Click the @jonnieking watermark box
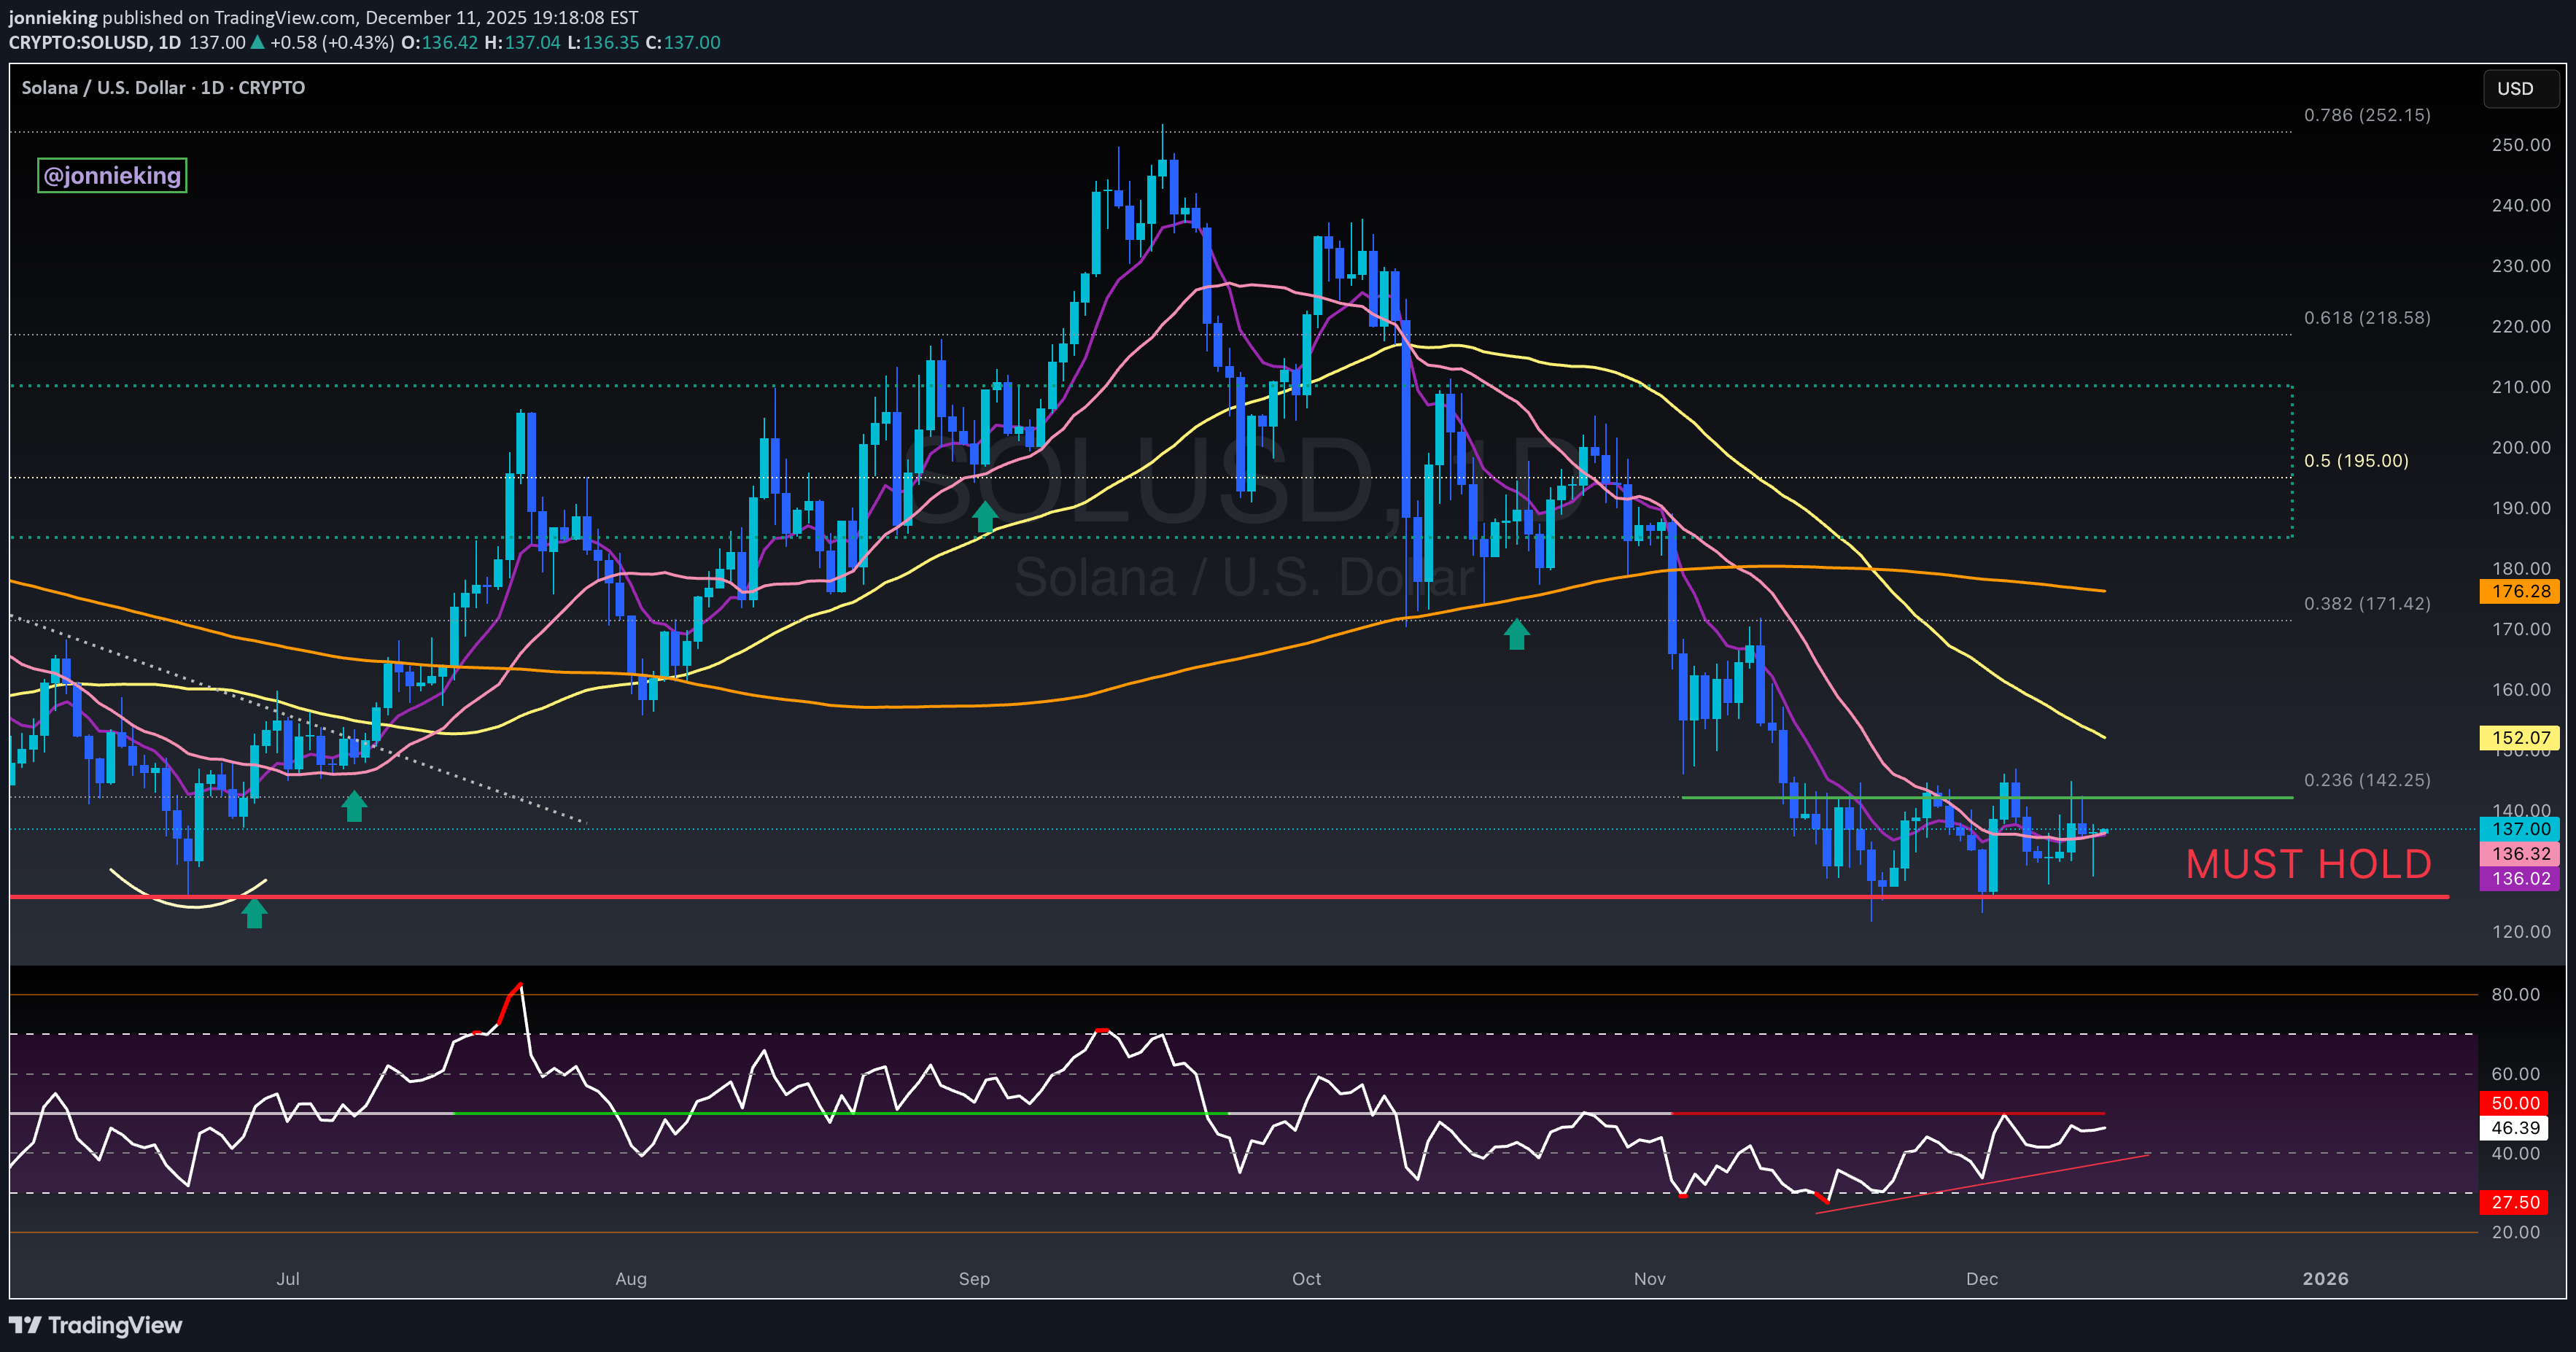 click(x=112, y=175)
